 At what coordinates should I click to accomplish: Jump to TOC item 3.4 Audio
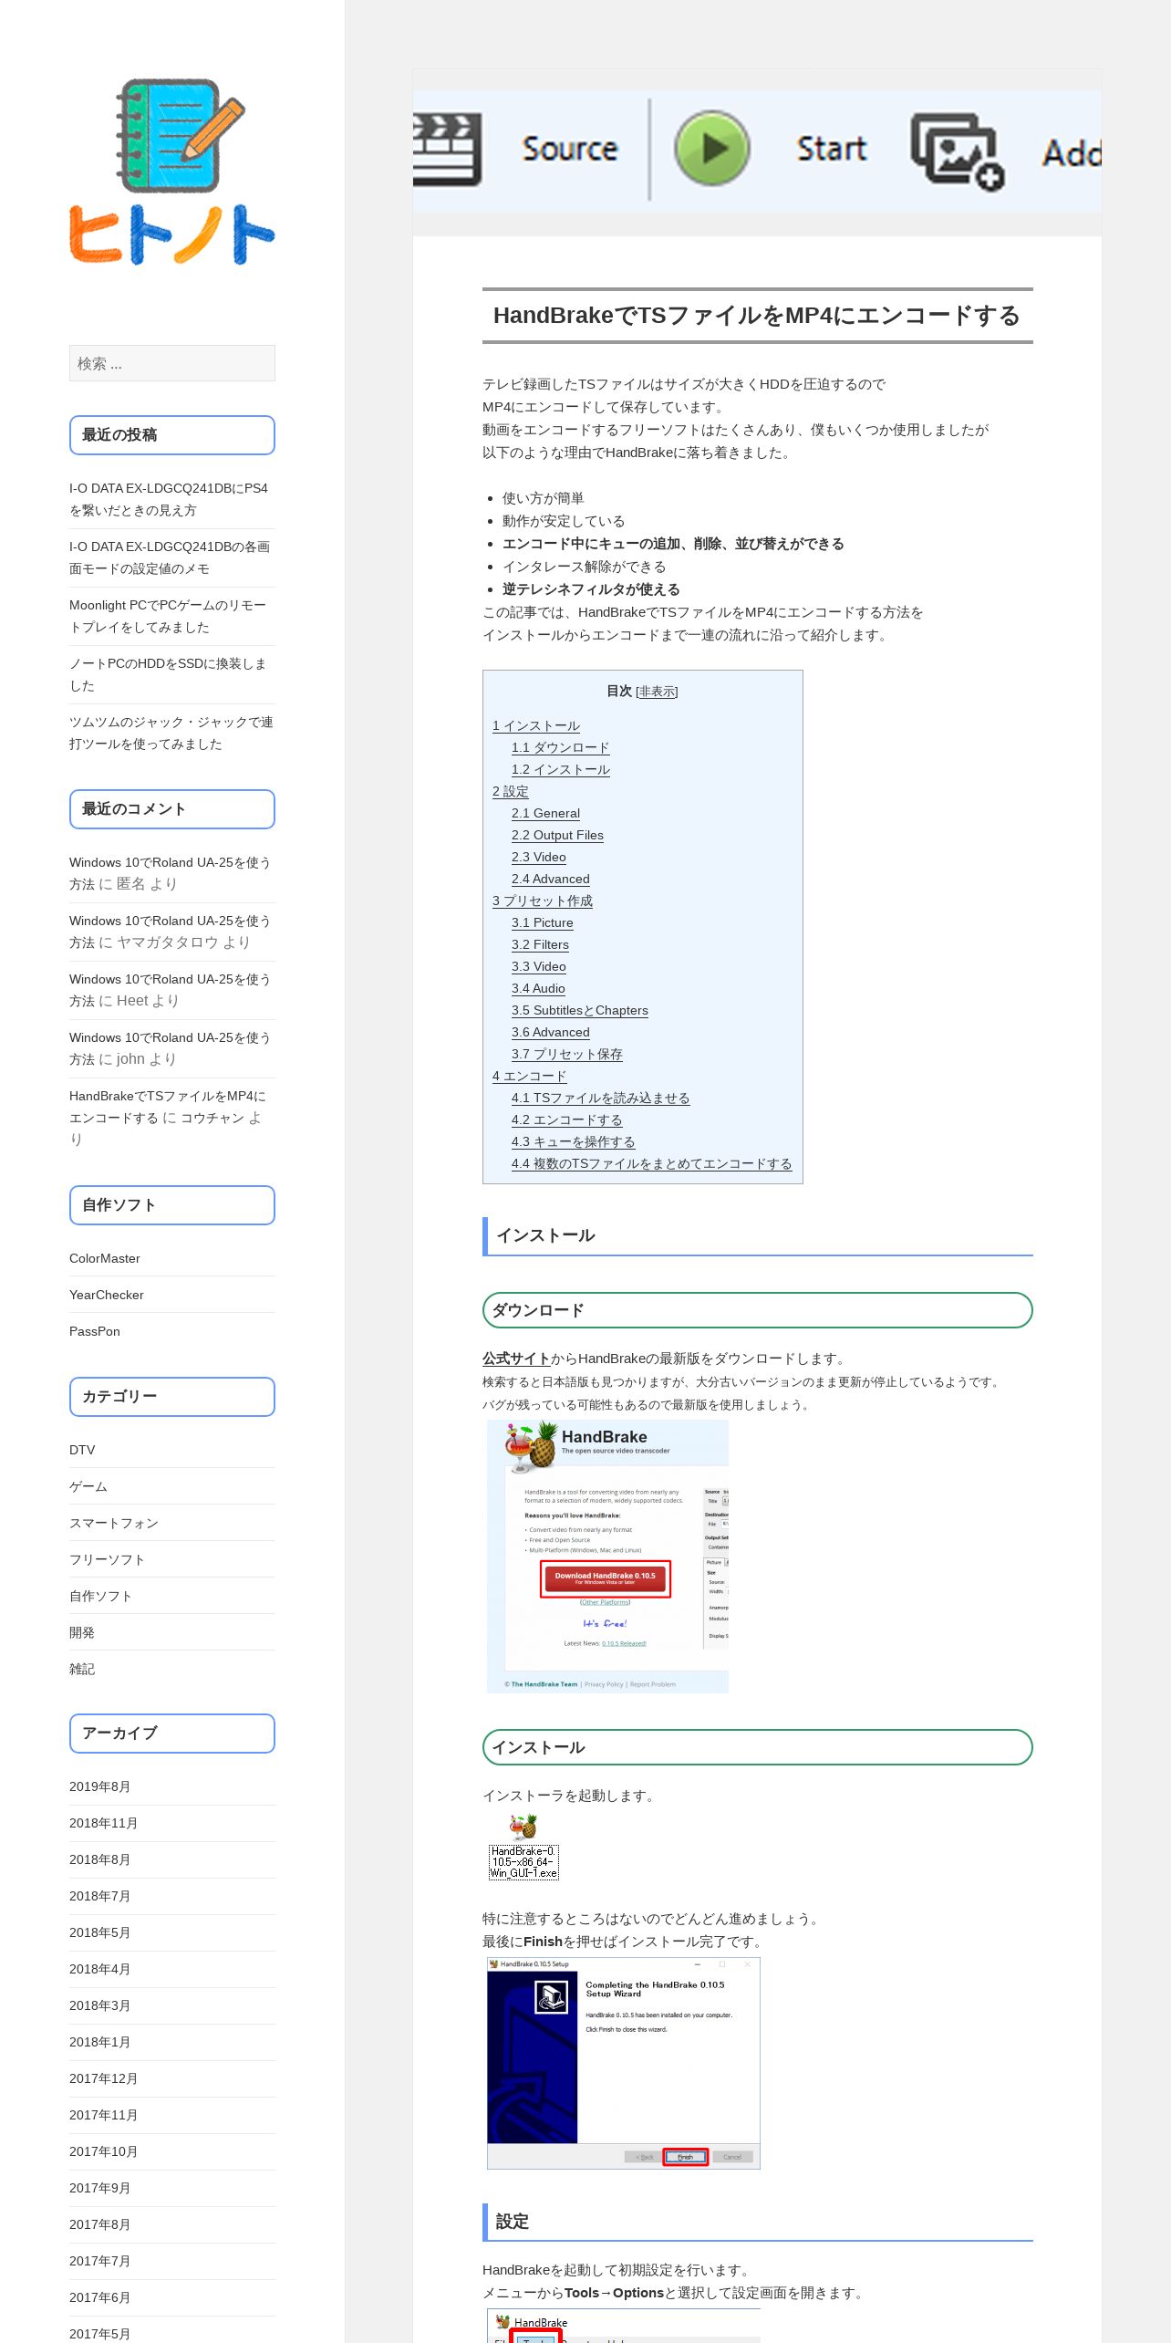coord(538,988)
